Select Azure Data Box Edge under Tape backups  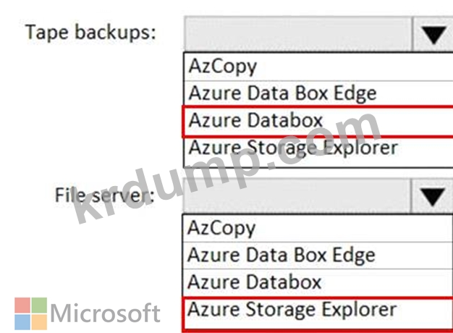(318, 93)
